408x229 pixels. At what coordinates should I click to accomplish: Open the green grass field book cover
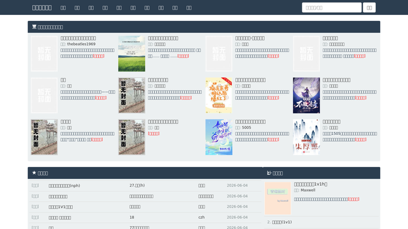131,54
